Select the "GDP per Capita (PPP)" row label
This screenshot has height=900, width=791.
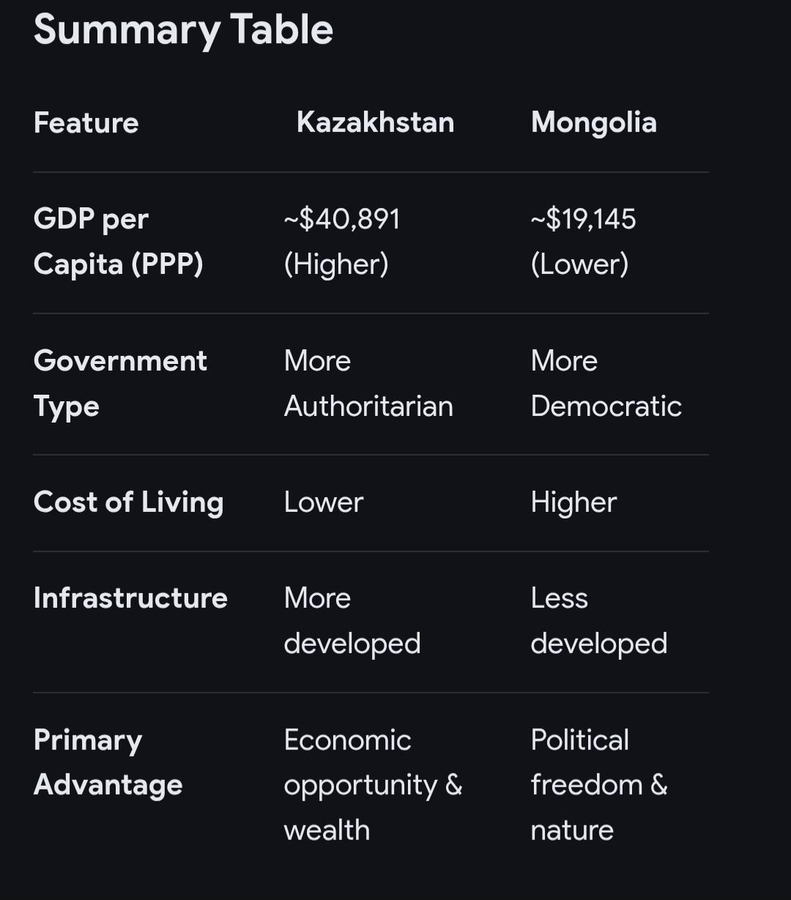coord(118,242)
